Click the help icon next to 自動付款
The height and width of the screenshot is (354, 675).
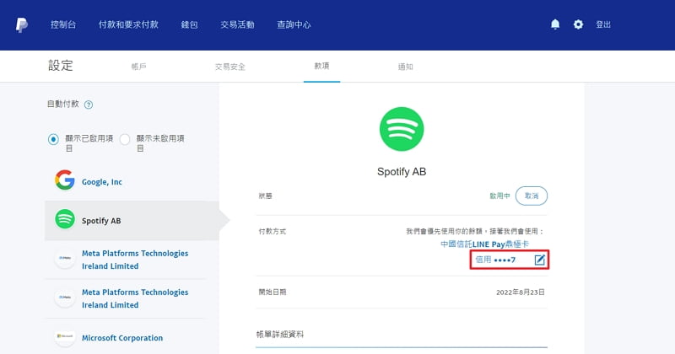tap(89, 105)
